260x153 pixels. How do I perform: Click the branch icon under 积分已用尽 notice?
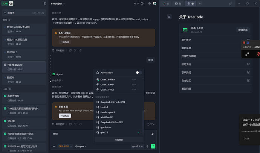[75, 50]
